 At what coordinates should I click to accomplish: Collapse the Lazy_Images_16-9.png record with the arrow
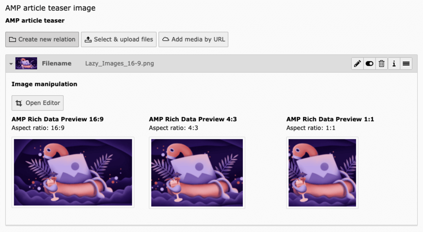(11, 64)
